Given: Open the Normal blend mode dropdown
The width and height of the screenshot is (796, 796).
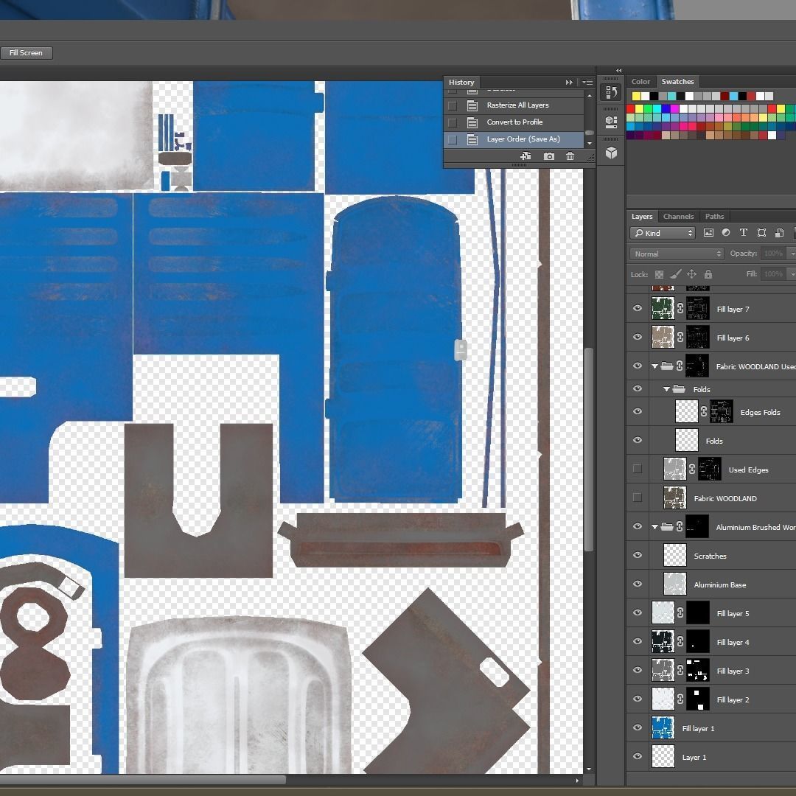Looking at the screenshot, I should coord(677,254).
